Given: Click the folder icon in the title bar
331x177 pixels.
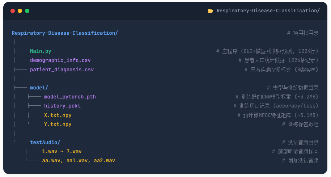Looking at the screenshot, I should 211,11.
